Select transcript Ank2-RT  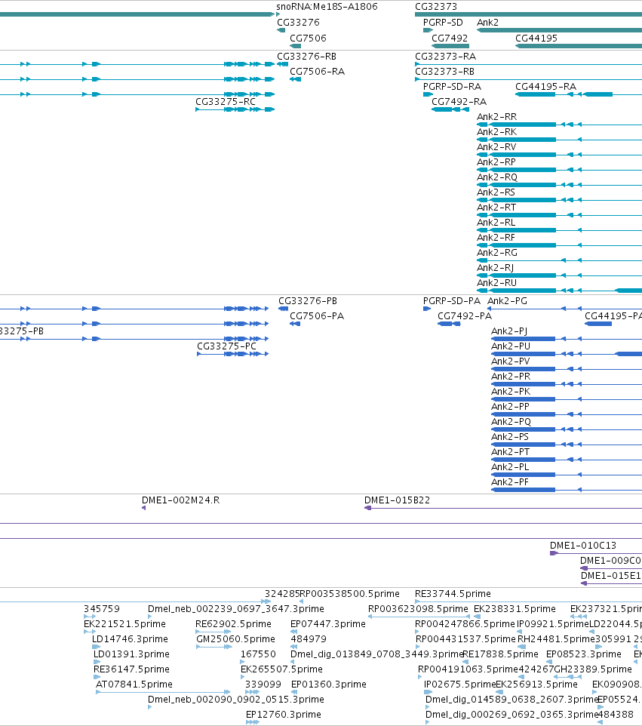(496, 208)
